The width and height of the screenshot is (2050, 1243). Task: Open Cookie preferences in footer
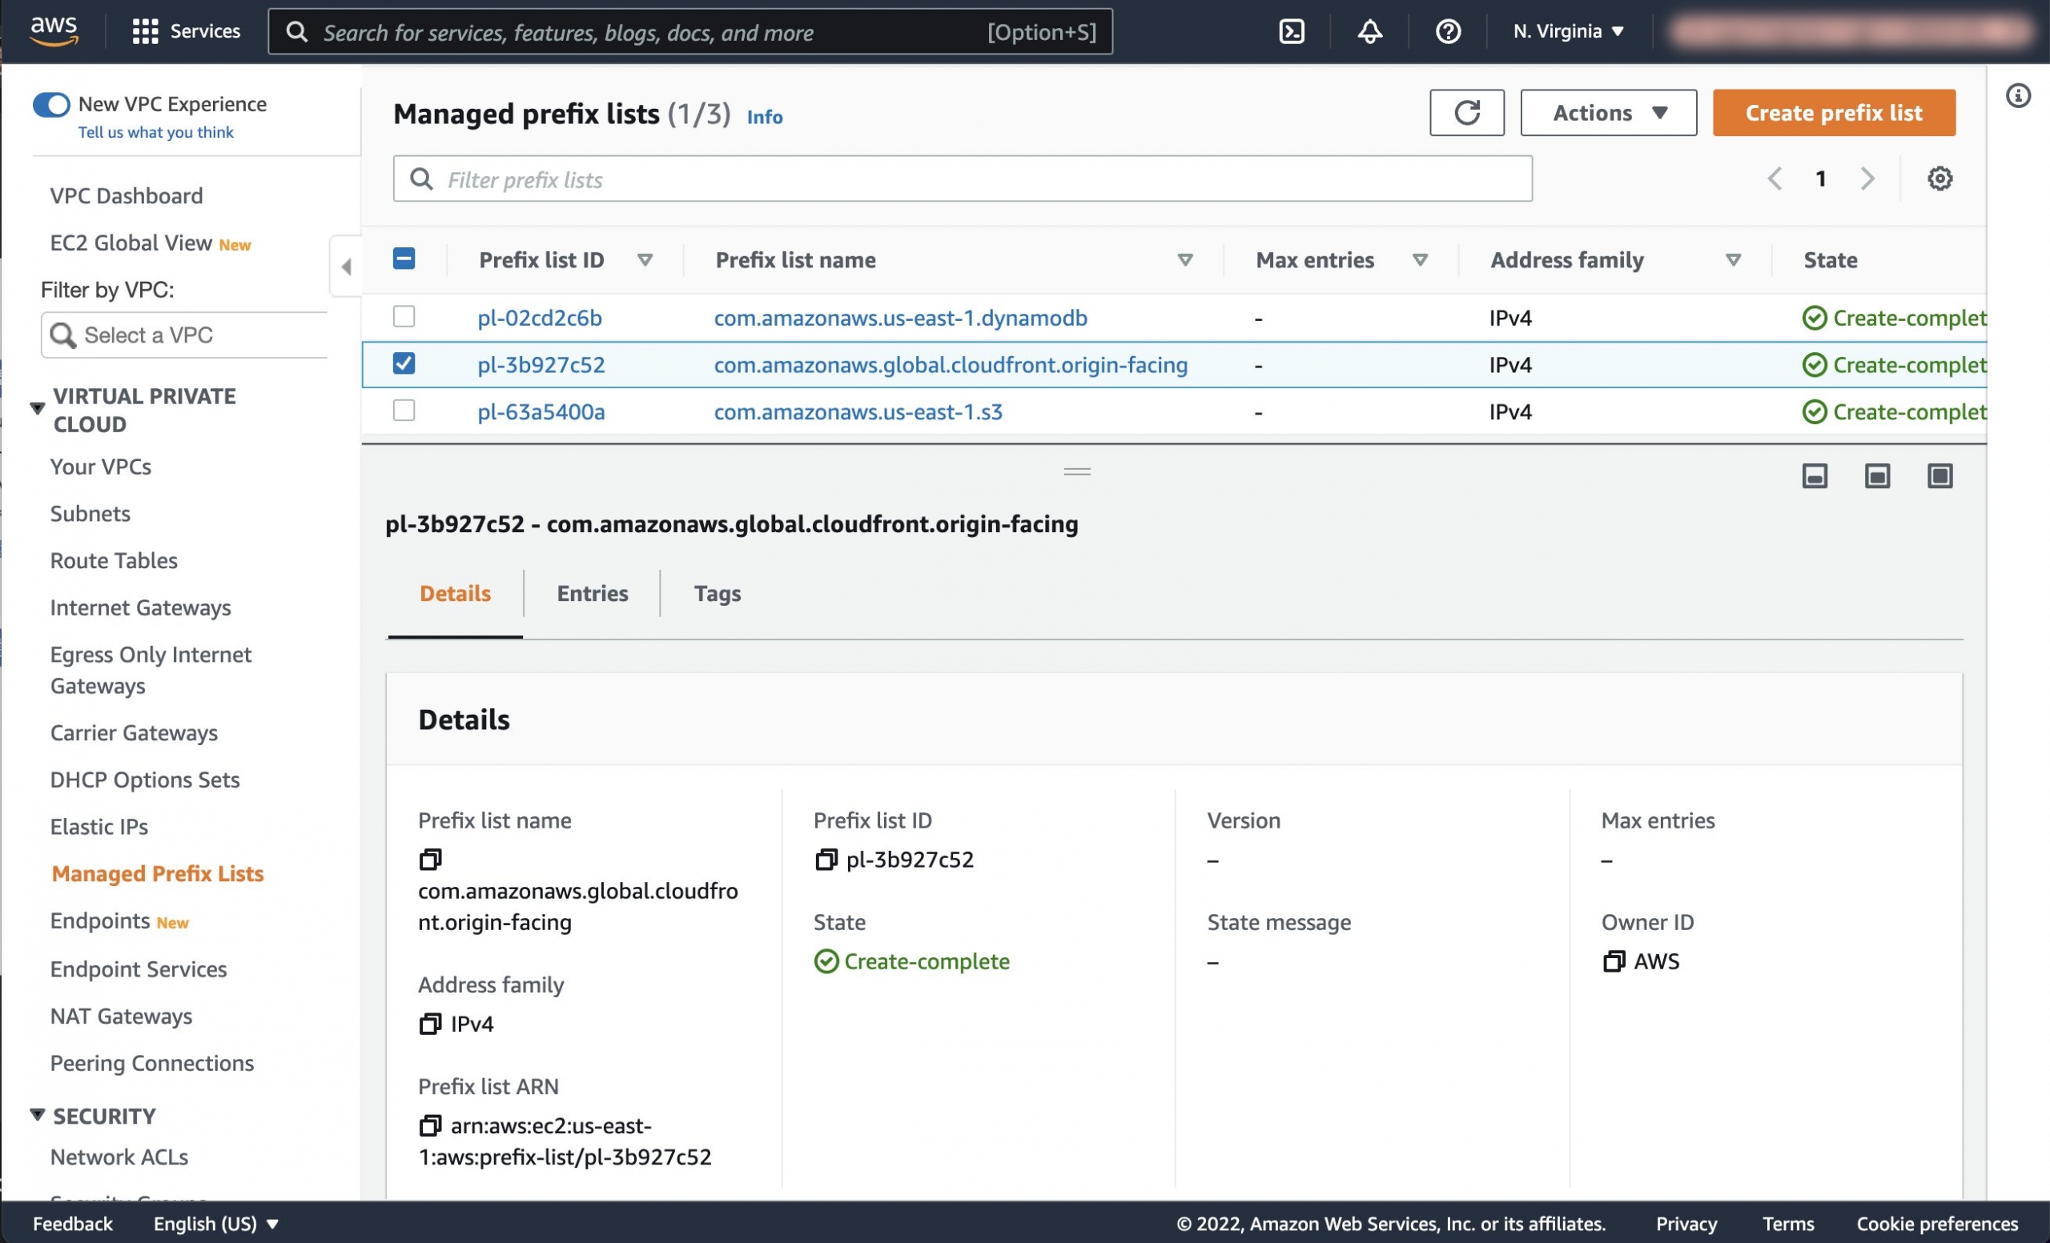[1937, 1224]
